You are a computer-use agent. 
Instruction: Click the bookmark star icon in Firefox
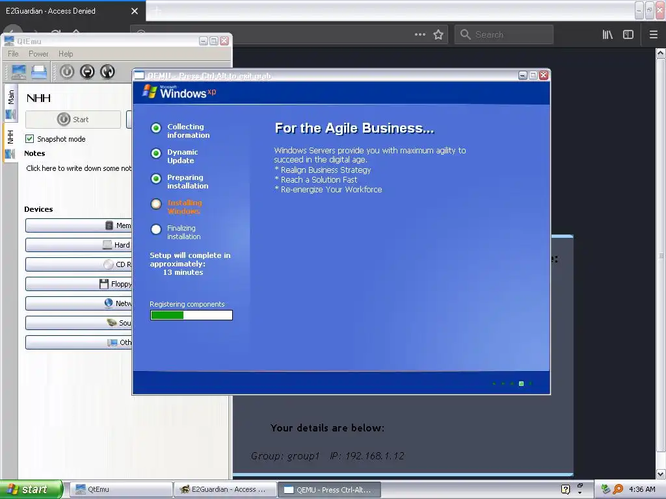click(x=438, y=34)
